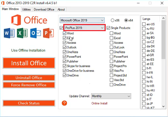Check the ar-SA language

point(144,33)
